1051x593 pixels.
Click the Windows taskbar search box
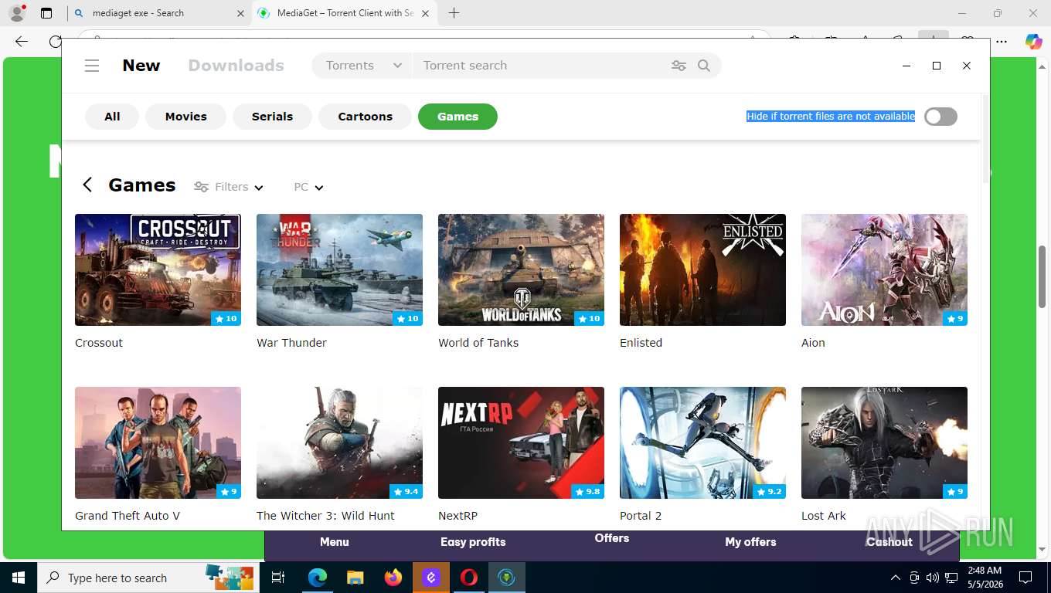(x=150, y=578)
